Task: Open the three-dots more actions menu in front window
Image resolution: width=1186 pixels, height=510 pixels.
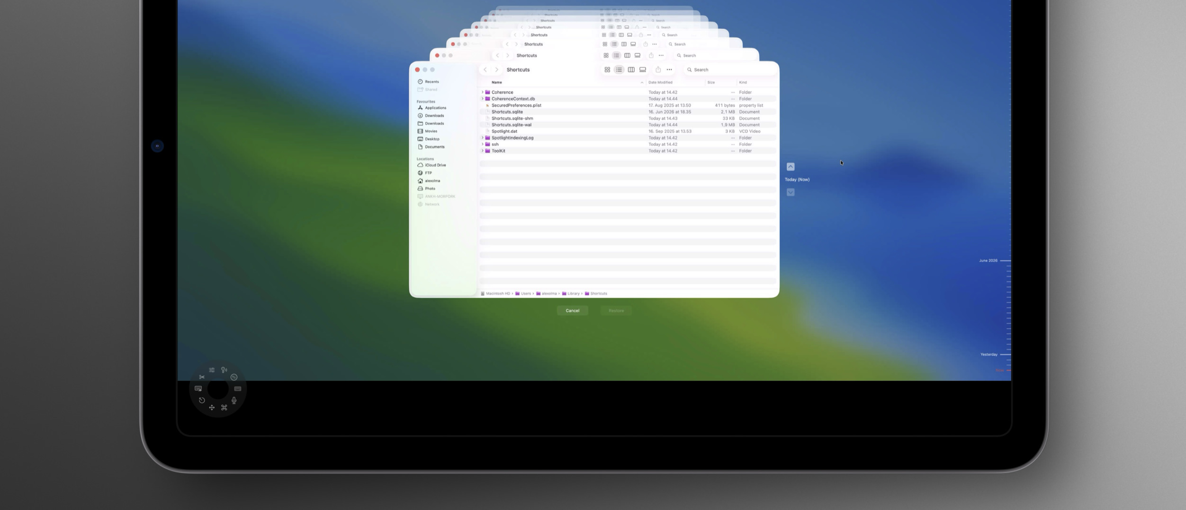Action: pos(669,70)
